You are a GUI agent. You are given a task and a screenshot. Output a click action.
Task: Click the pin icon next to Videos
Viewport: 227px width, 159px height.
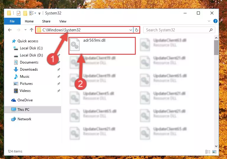tap(59, 91)
